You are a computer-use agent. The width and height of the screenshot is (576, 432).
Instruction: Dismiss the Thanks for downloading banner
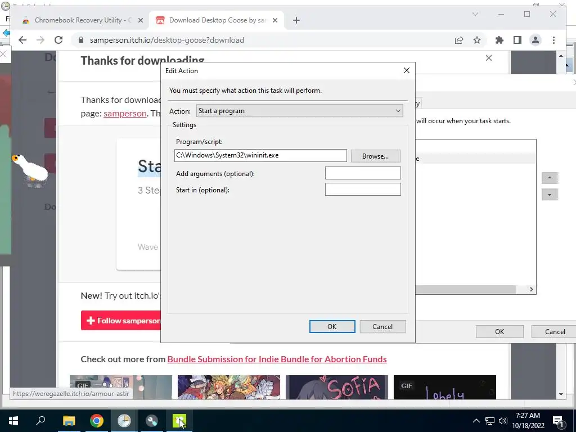pyautogui.click(x=489, y=58)
